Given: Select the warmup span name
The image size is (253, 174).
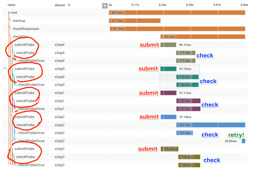Looking at the screenshot, I should 18,21.
